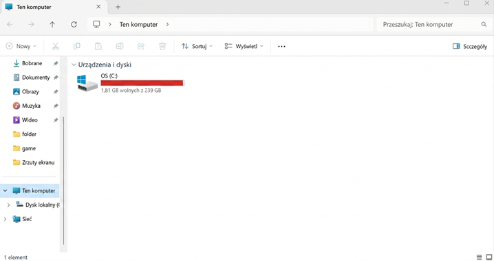The image size is (494, 261).
Task: Add a new tab with plus
Action: click(118, 7)
